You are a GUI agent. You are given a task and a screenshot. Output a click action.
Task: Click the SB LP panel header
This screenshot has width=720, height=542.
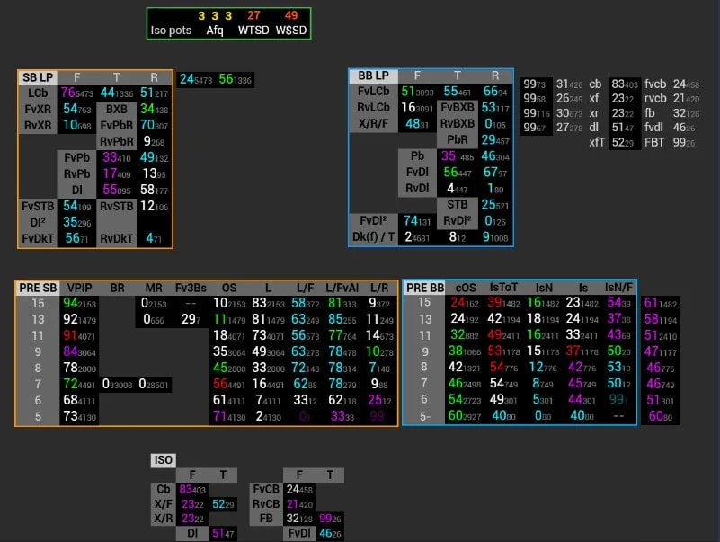(38, 77)
